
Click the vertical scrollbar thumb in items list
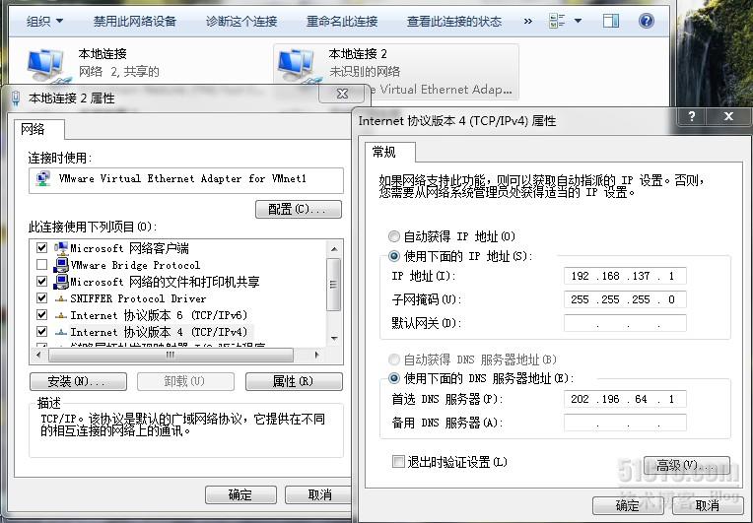pos(334,285)
